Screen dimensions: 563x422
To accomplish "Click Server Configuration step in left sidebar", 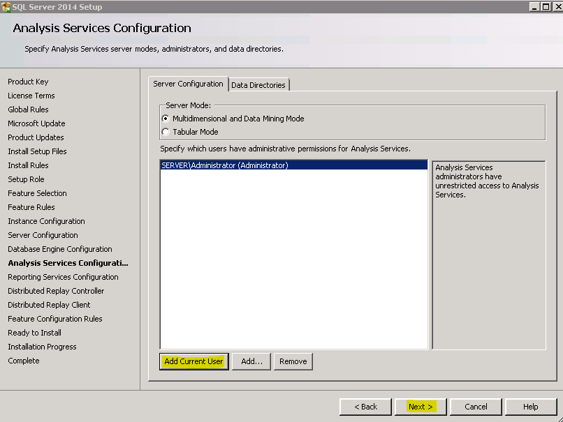I will (43, 235).
